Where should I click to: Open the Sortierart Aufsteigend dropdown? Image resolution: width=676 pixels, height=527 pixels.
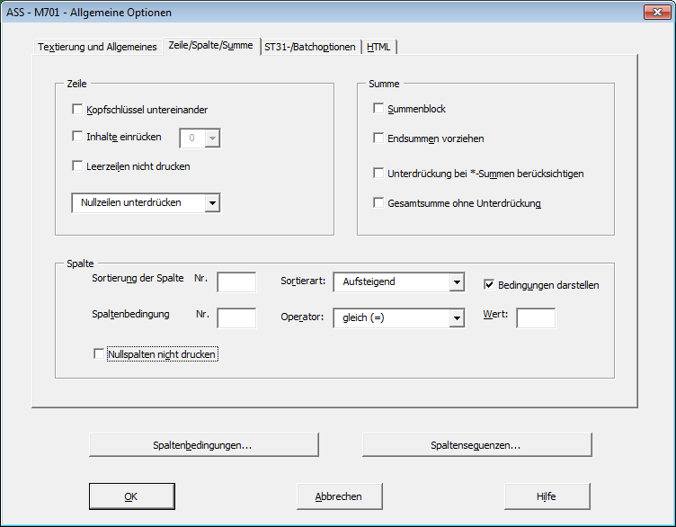pyautogui.click(x=457, y=282)
